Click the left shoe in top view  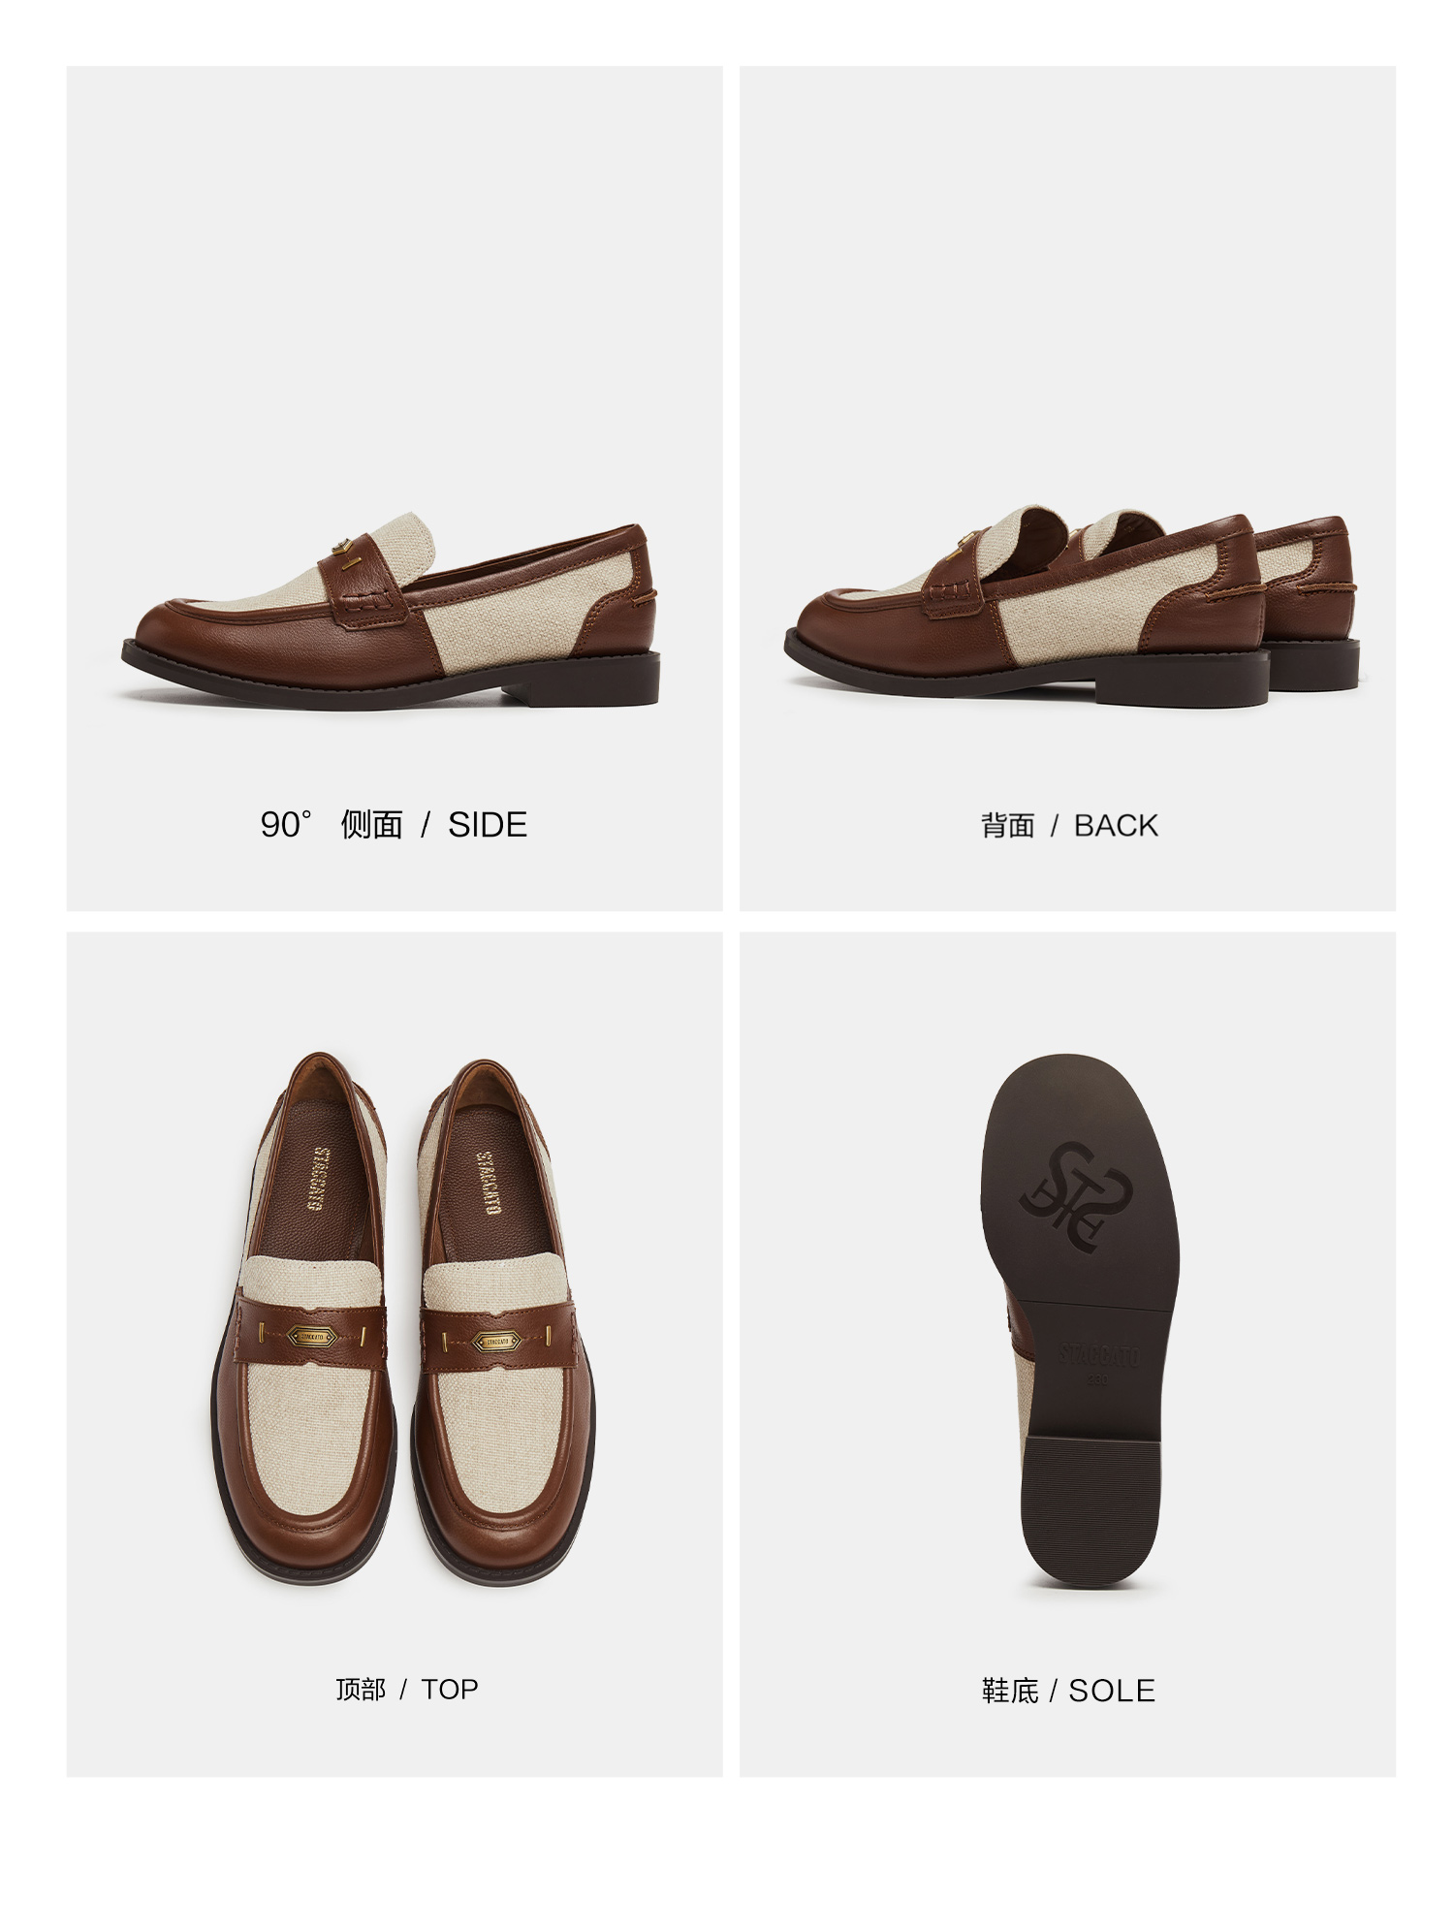click(304, 1328)
